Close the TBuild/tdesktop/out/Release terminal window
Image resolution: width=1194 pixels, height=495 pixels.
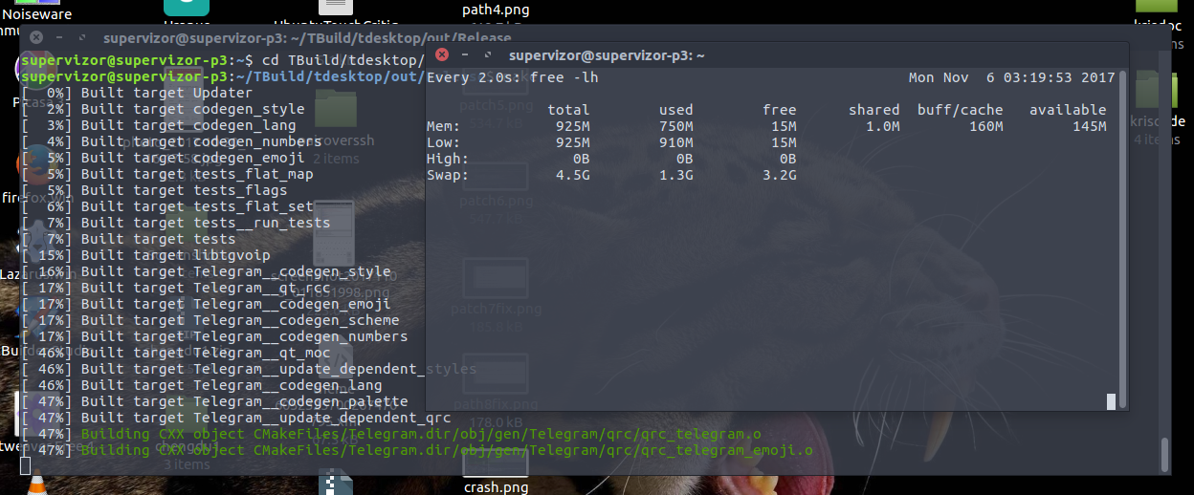pyautogui.click(x=36, y=37)
